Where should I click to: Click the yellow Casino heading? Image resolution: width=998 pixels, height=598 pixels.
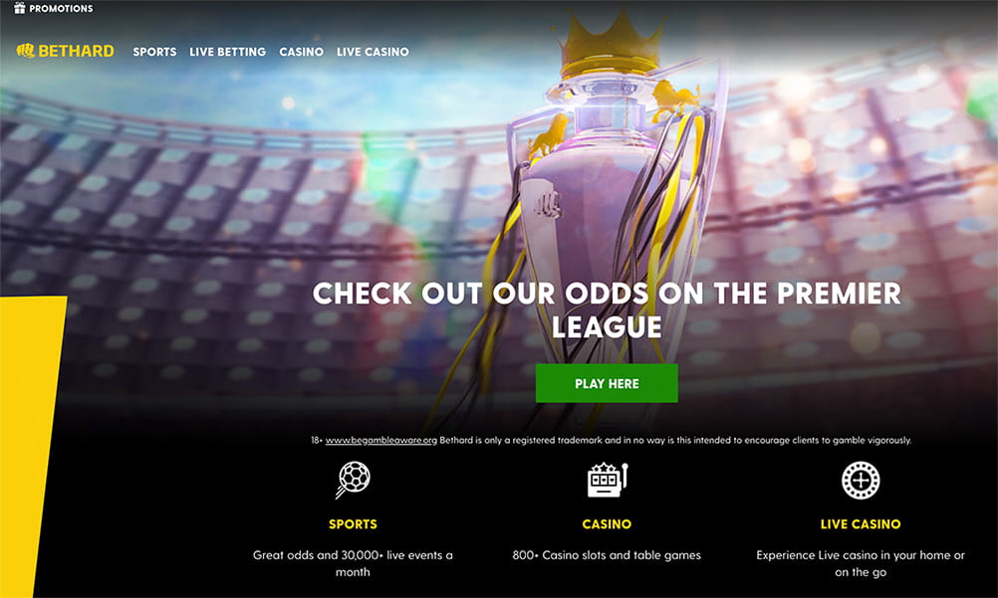click(x=607, y=524)
